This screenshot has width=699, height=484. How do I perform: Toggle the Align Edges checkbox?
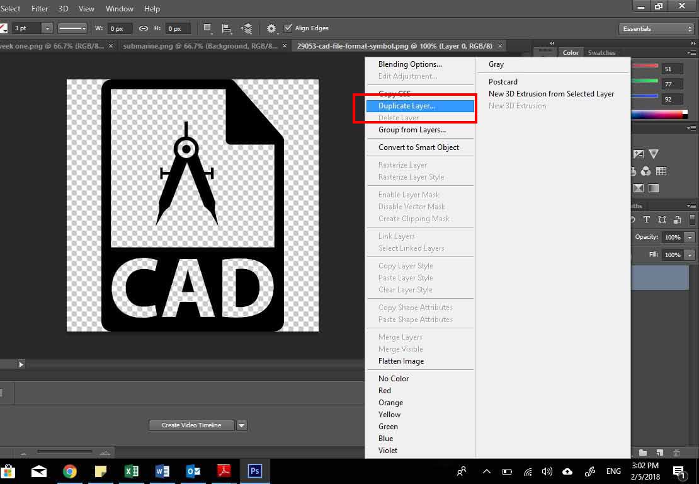click(x=288, y=28)
